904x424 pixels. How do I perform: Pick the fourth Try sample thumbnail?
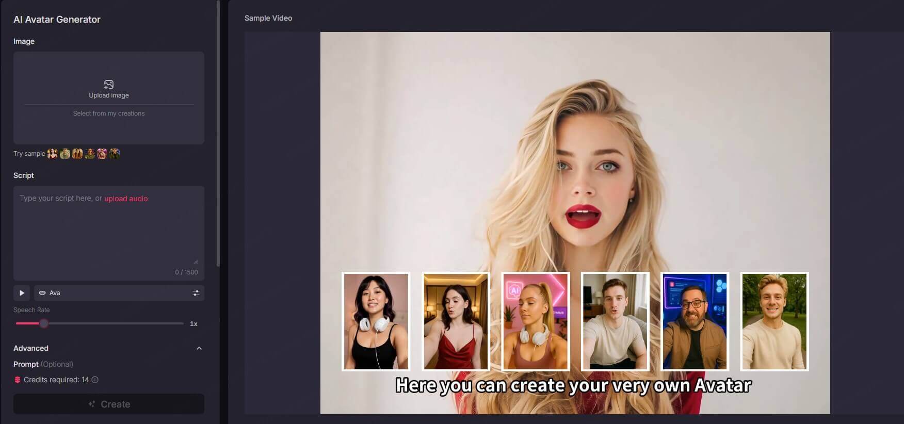click(x=90, y=154)
